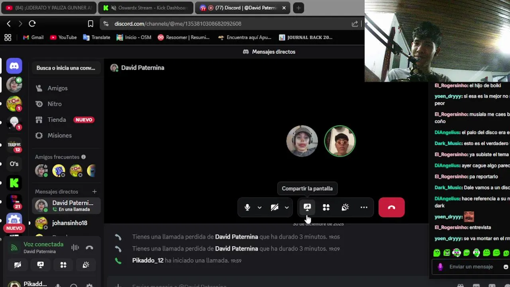Open soundboard from Voz conectada panel
510x287 pixels.
[86, 265]
